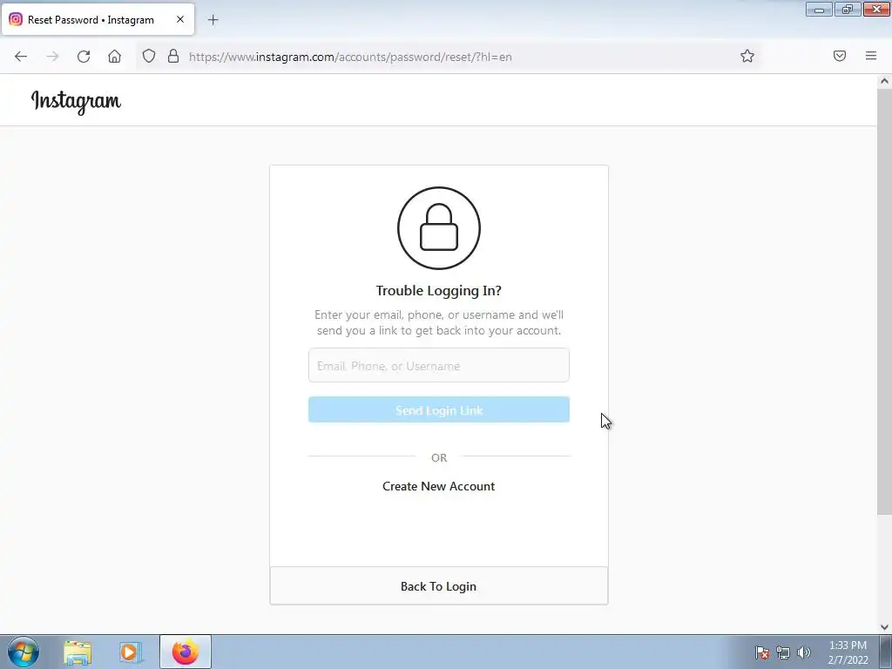
Task: Open the Action Center flag tray icon
Action: tap(761, 652)
